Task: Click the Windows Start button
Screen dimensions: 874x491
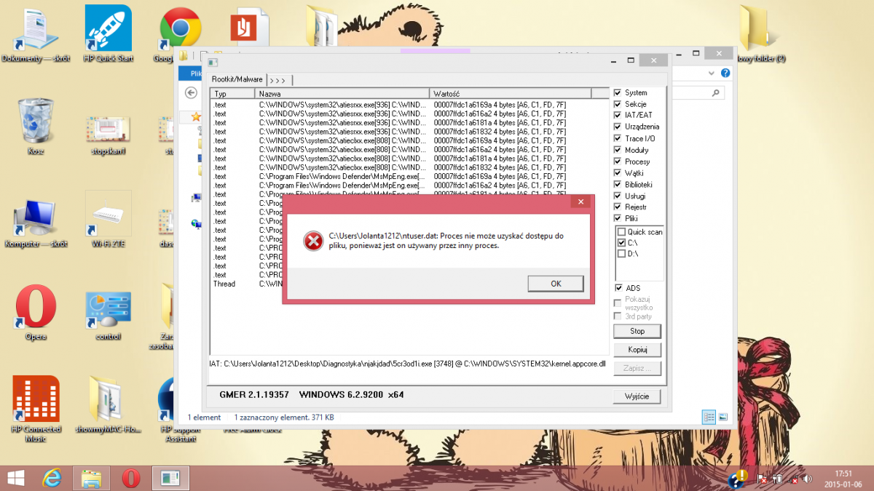Action: click(x=16, y=478)
